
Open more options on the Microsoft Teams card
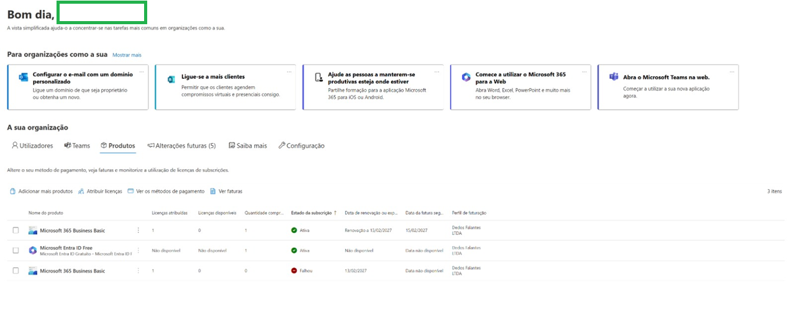click(x=732, y=72)
